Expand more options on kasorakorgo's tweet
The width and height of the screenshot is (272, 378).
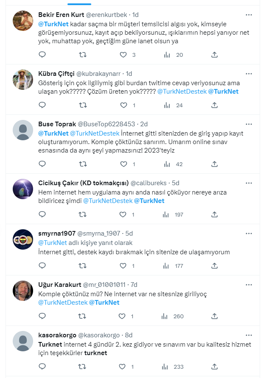click(250, 335)
